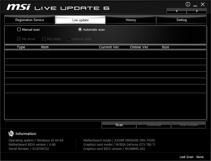211x161 pixels.
Task: Click the left arrow navigation button
Action: tap(176, 11)
